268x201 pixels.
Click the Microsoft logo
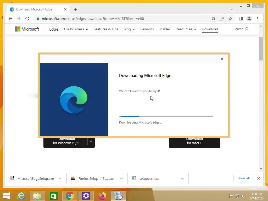[27, 29]
